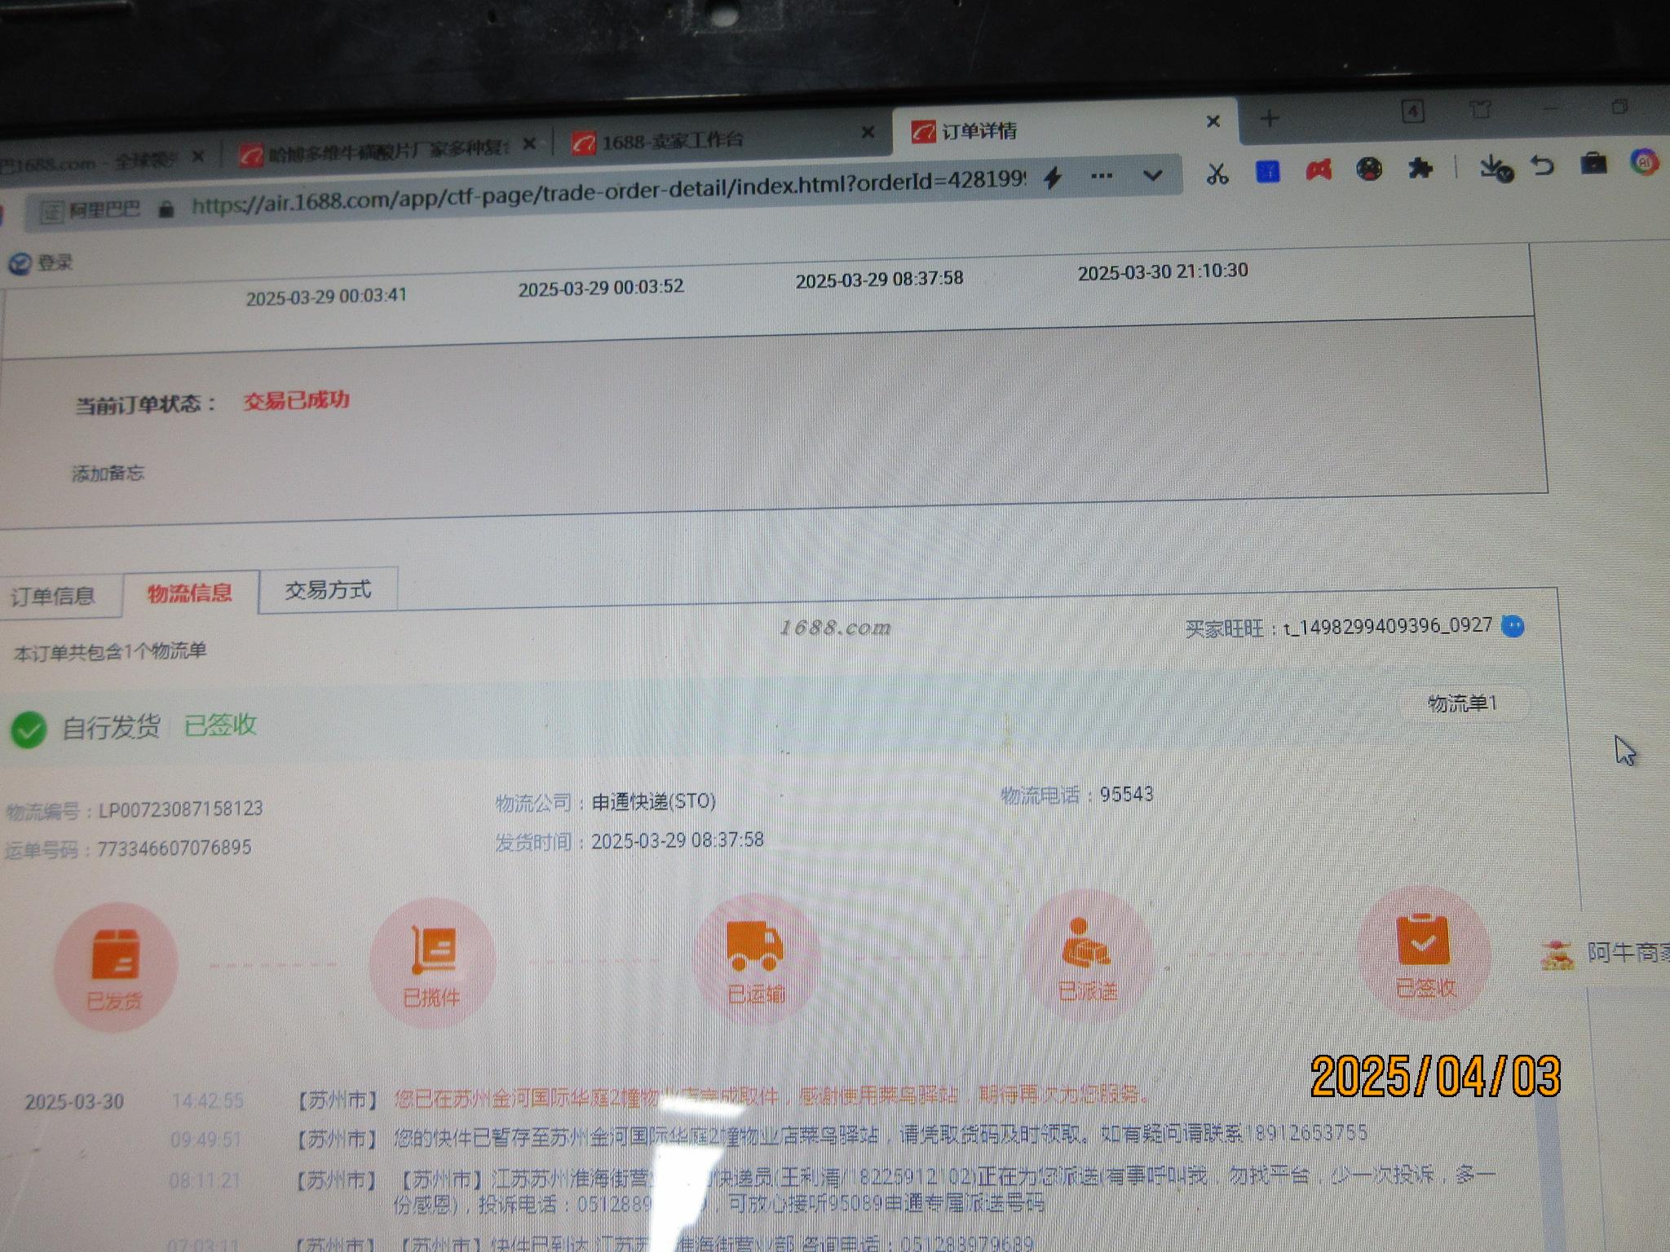
Task: Open the briefcase toolbox icon
Action: click(1593, 164)
